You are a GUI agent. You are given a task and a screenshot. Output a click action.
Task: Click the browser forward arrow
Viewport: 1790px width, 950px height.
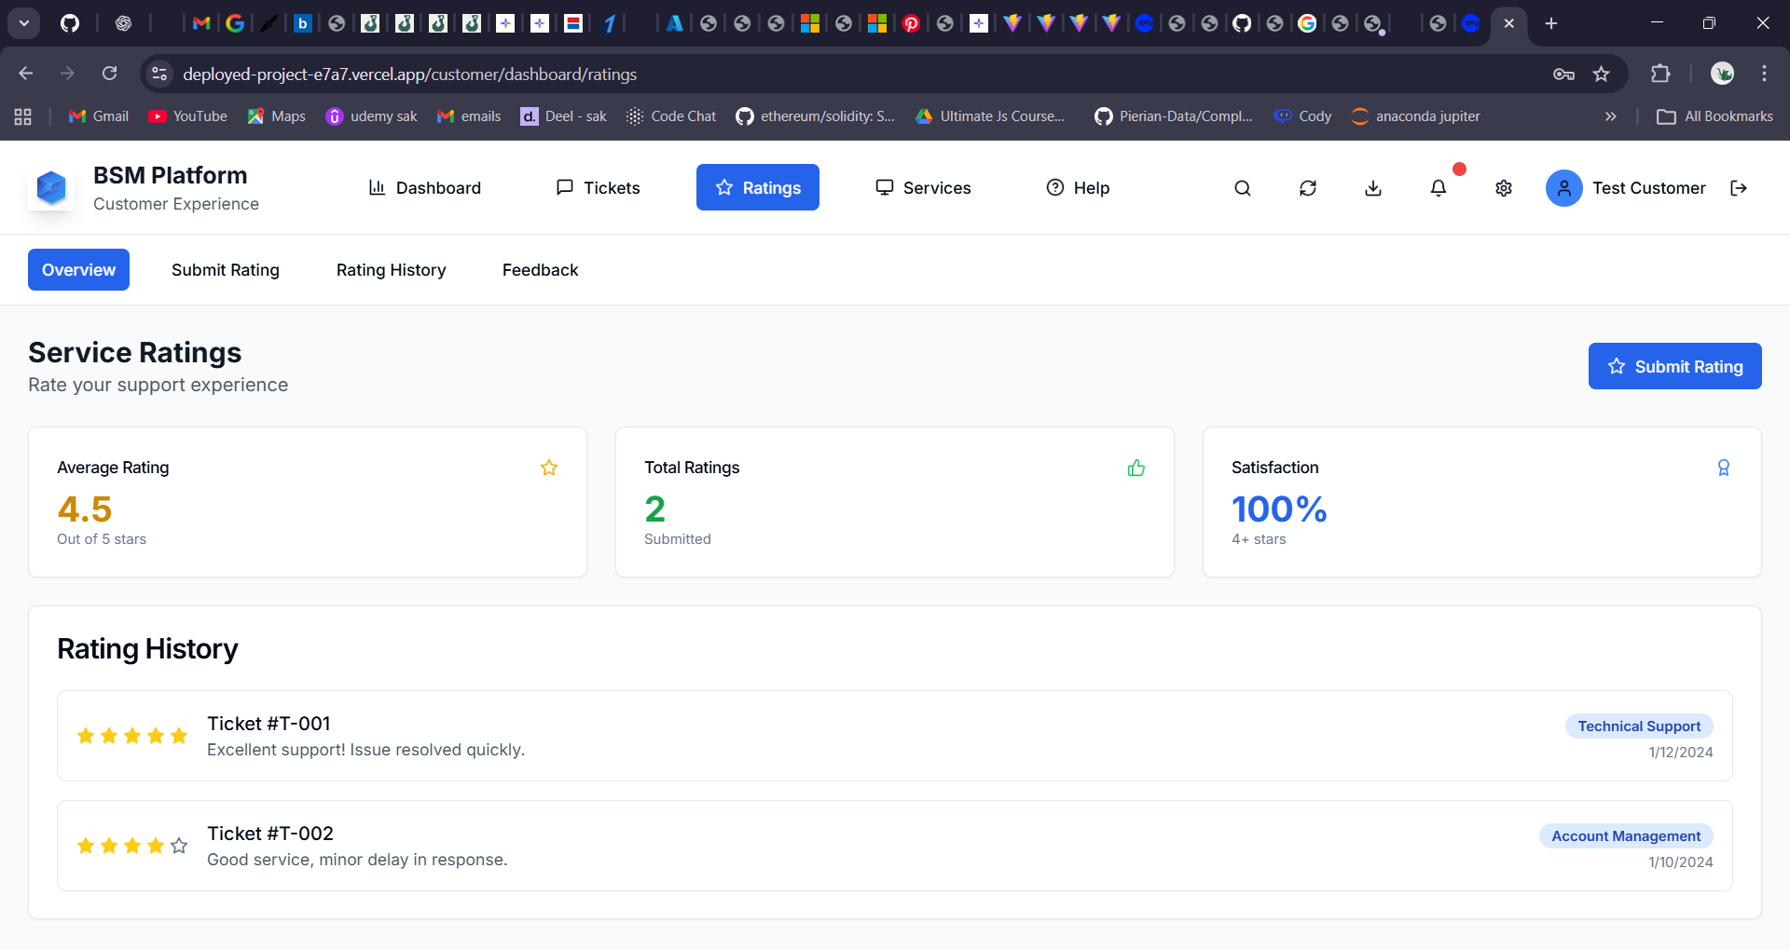pyautogui.click(x=67, y=74)
